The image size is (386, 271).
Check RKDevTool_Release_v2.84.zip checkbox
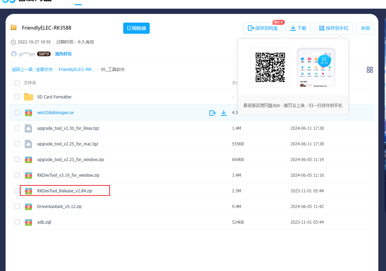coord(17,191)
